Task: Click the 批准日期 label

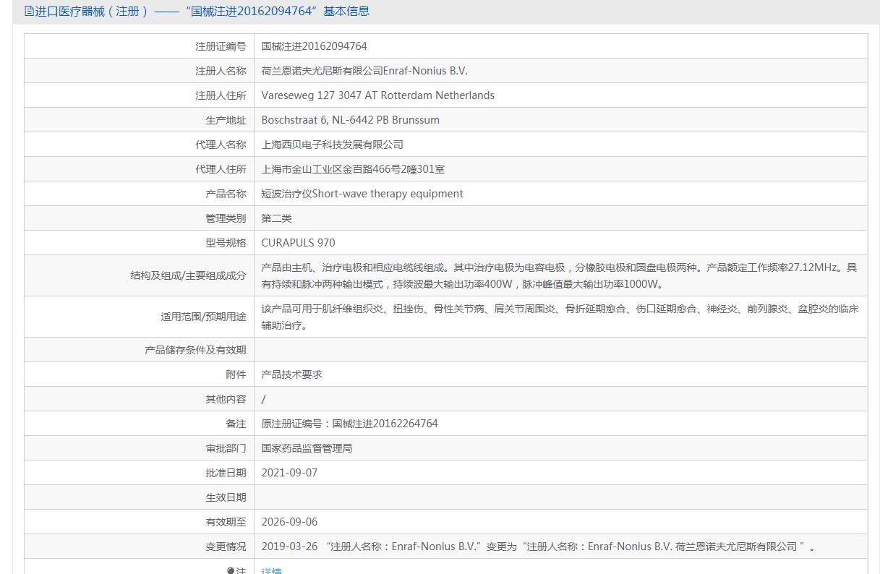Action: coord(226,473)
